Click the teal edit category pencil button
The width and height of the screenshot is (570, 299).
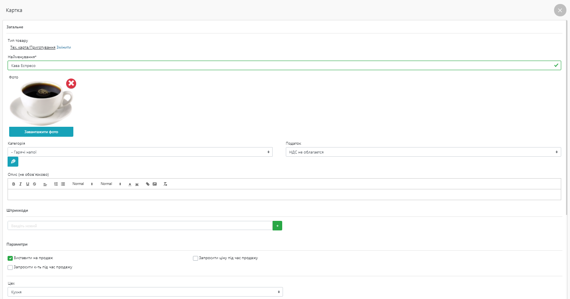pos(13,161)
